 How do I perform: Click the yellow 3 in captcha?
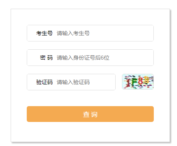click(x=146, y=80)
